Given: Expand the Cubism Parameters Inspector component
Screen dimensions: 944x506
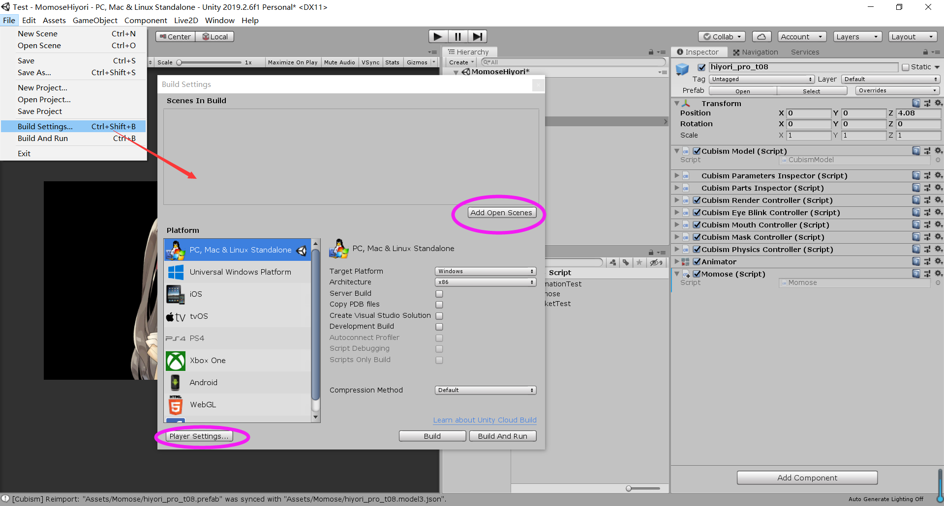Looking at the screenshot, I should click(x=677, y=175).
